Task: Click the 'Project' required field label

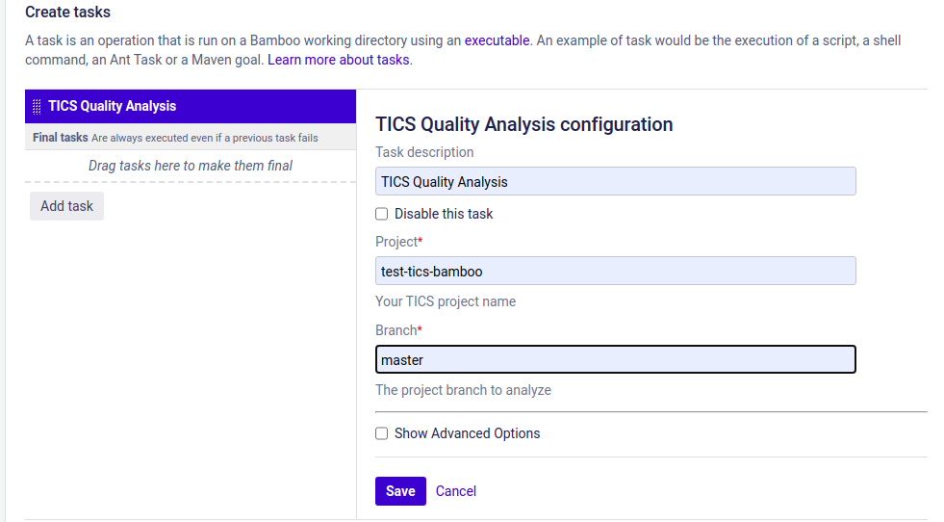Action: click(x=397, y=242)
